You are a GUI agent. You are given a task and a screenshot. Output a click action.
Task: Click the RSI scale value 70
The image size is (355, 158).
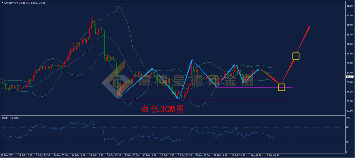[x=348, y=128]
